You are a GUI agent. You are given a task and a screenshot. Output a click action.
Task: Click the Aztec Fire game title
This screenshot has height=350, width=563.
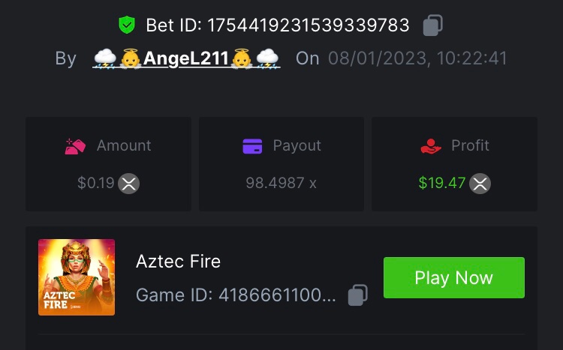point(178,261)
